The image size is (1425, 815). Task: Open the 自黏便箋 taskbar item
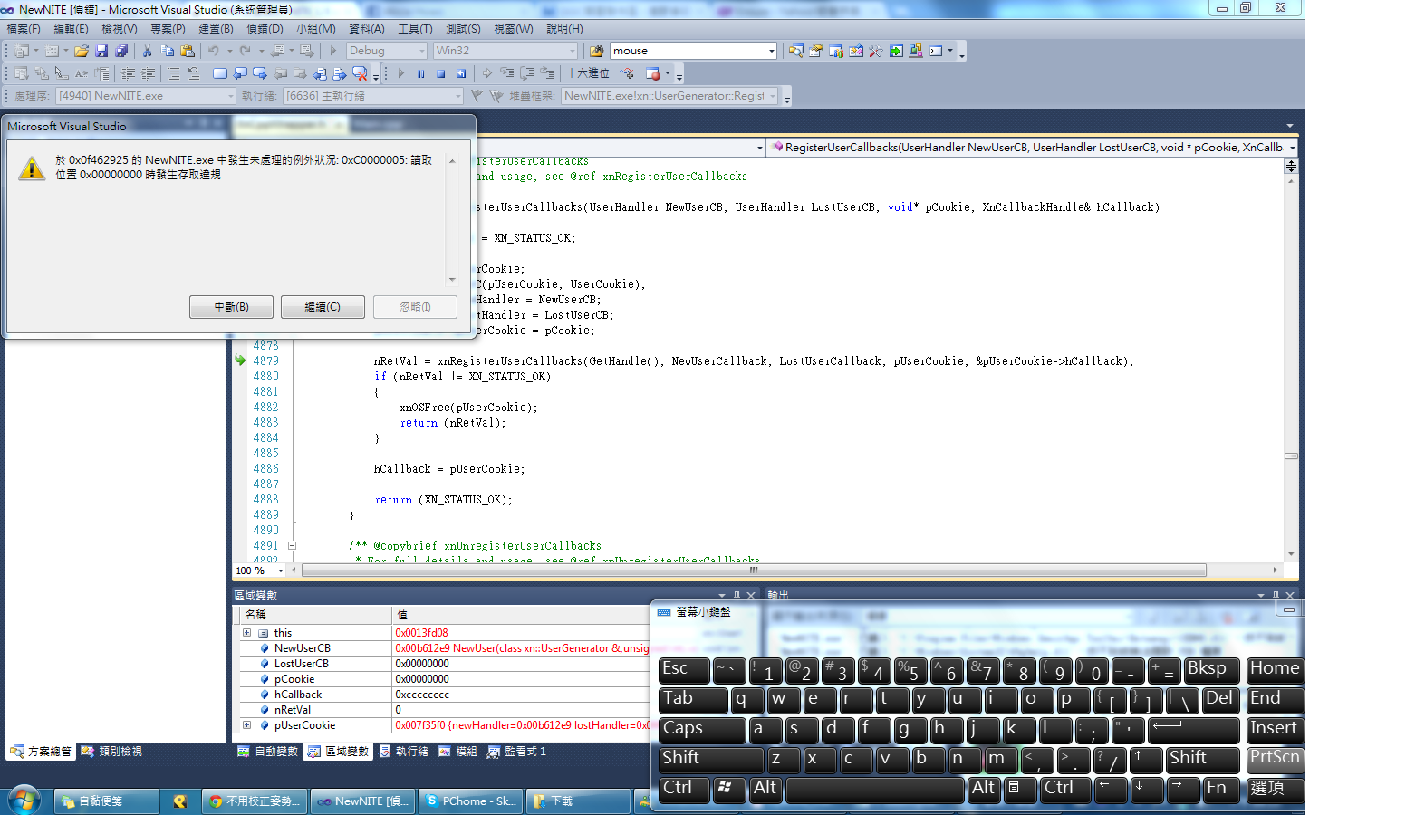tap(107, 801)
